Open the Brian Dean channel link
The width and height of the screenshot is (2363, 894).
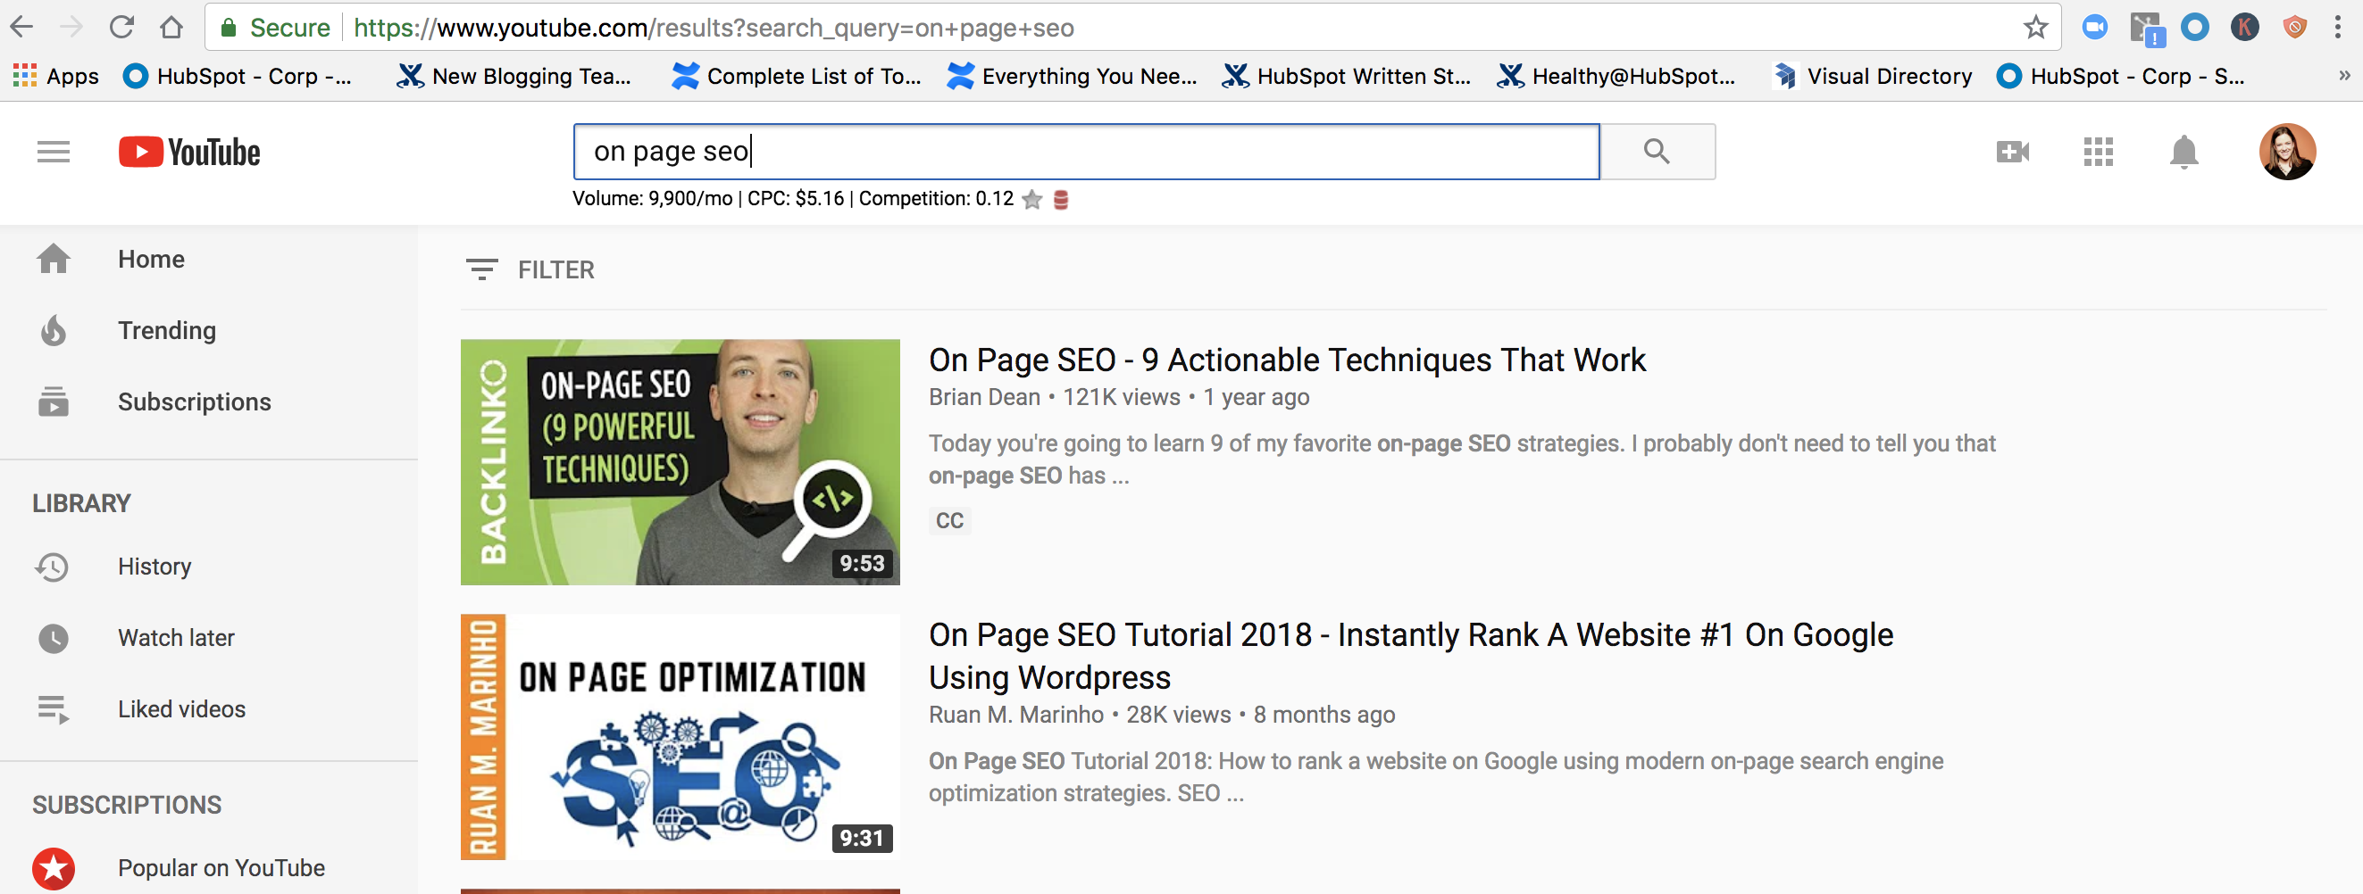(x=983, y=397)
